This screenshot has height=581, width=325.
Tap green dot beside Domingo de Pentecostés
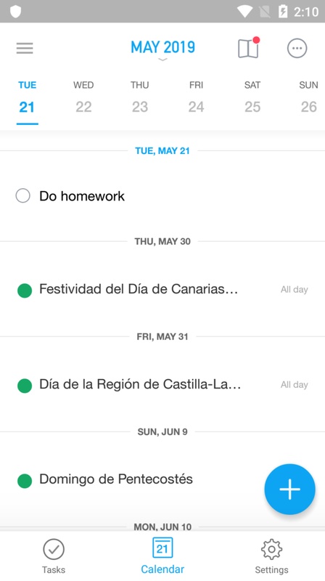25,481
